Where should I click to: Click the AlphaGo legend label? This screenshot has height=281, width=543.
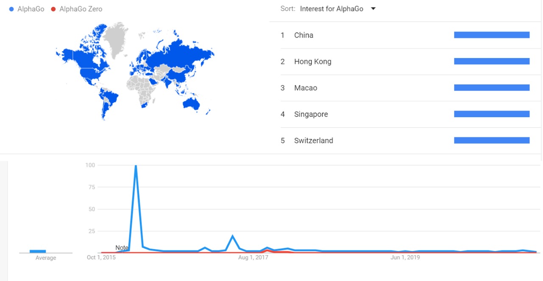[31, 9]
